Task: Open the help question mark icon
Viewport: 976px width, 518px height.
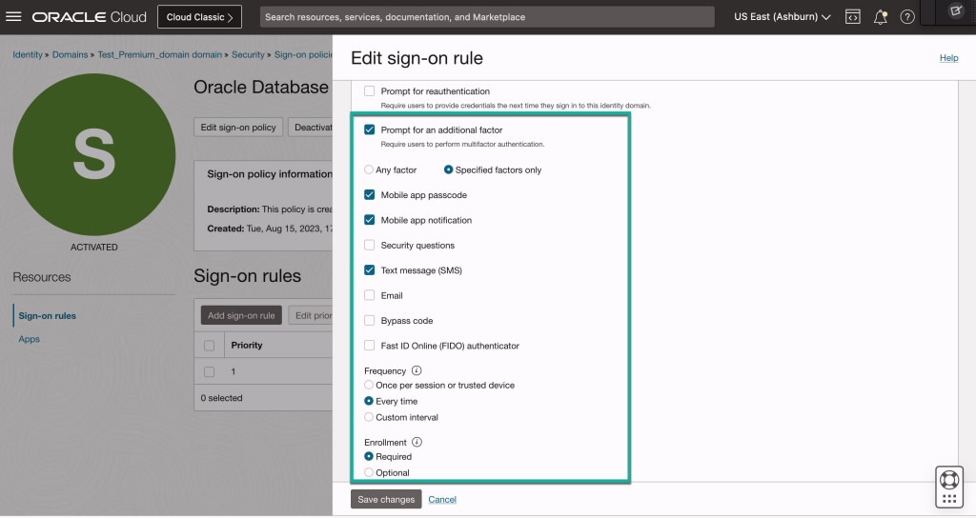Action: (907, 17)
